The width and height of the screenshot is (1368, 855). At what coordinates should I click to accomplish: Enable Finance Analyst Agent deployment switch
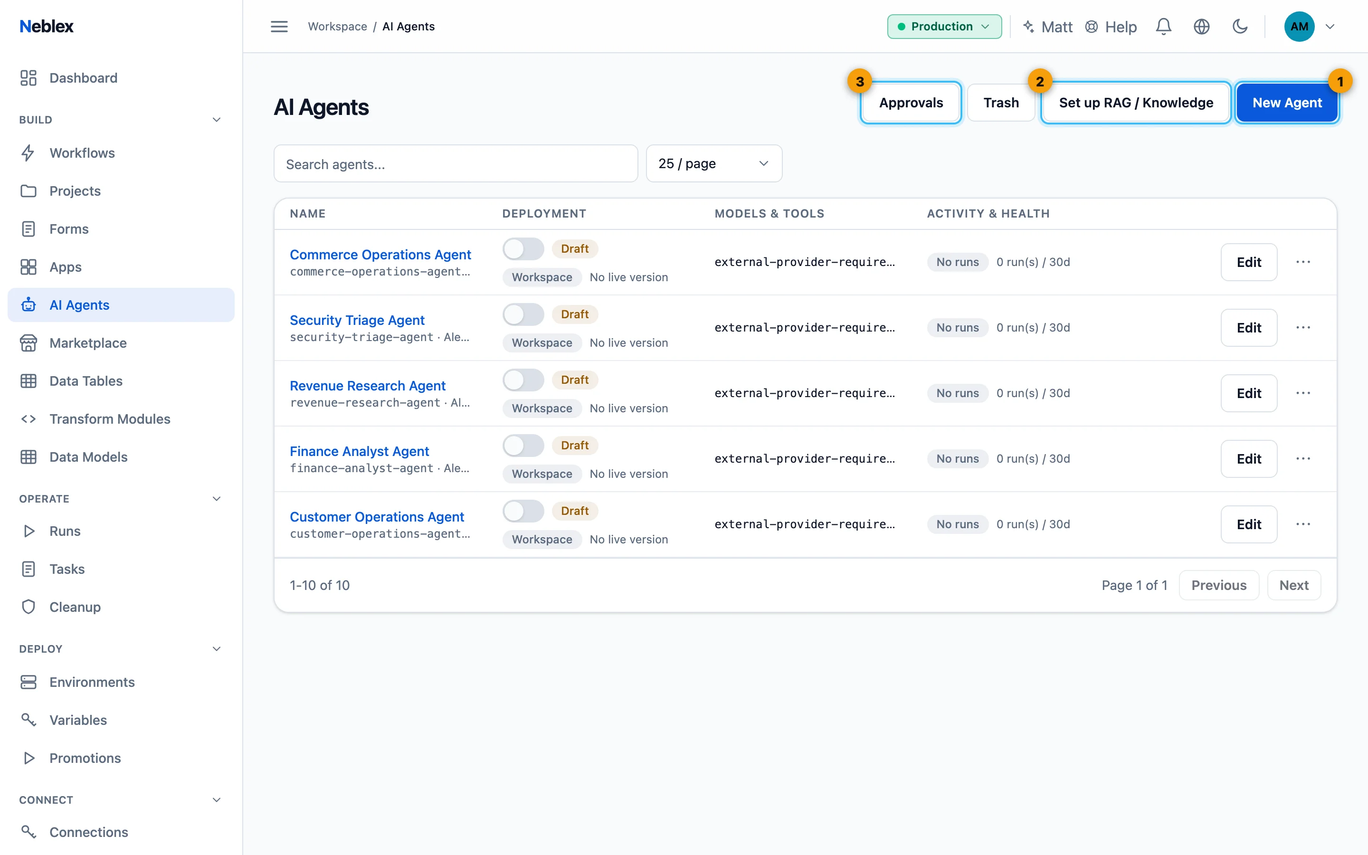tap(523, 446)
